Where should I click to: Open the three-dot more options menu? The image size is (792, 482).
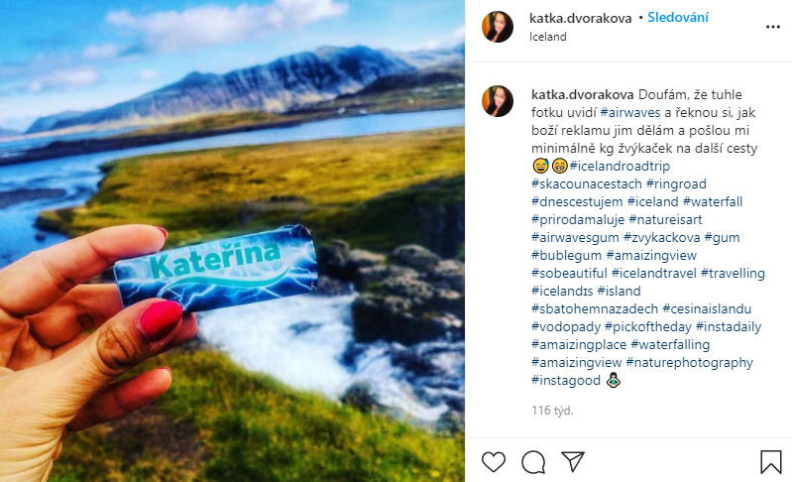point(773,27)
